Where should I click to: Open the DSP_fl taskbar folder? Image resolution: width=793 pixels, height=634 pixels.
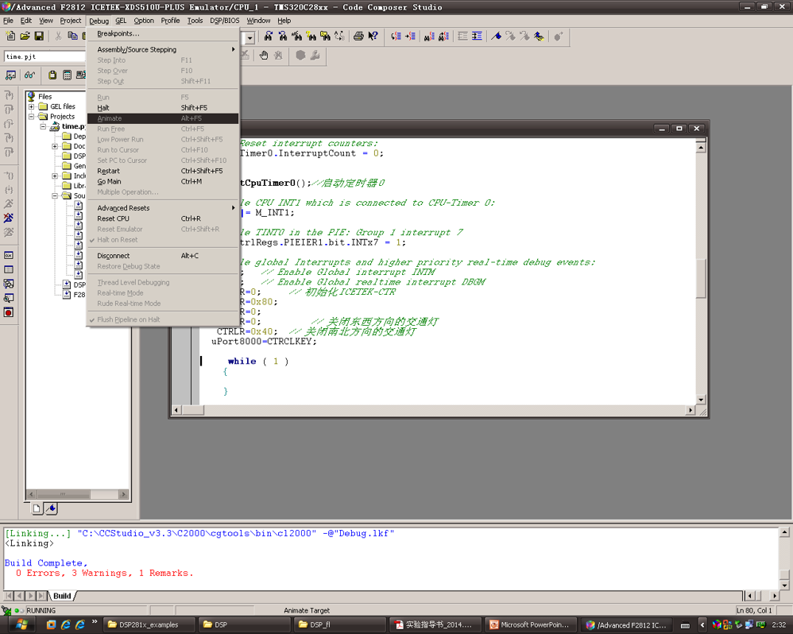[x=339, y=625]
